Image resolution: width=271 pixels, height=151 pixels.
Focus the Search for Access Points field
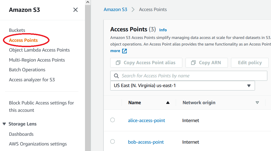[192, 76]
